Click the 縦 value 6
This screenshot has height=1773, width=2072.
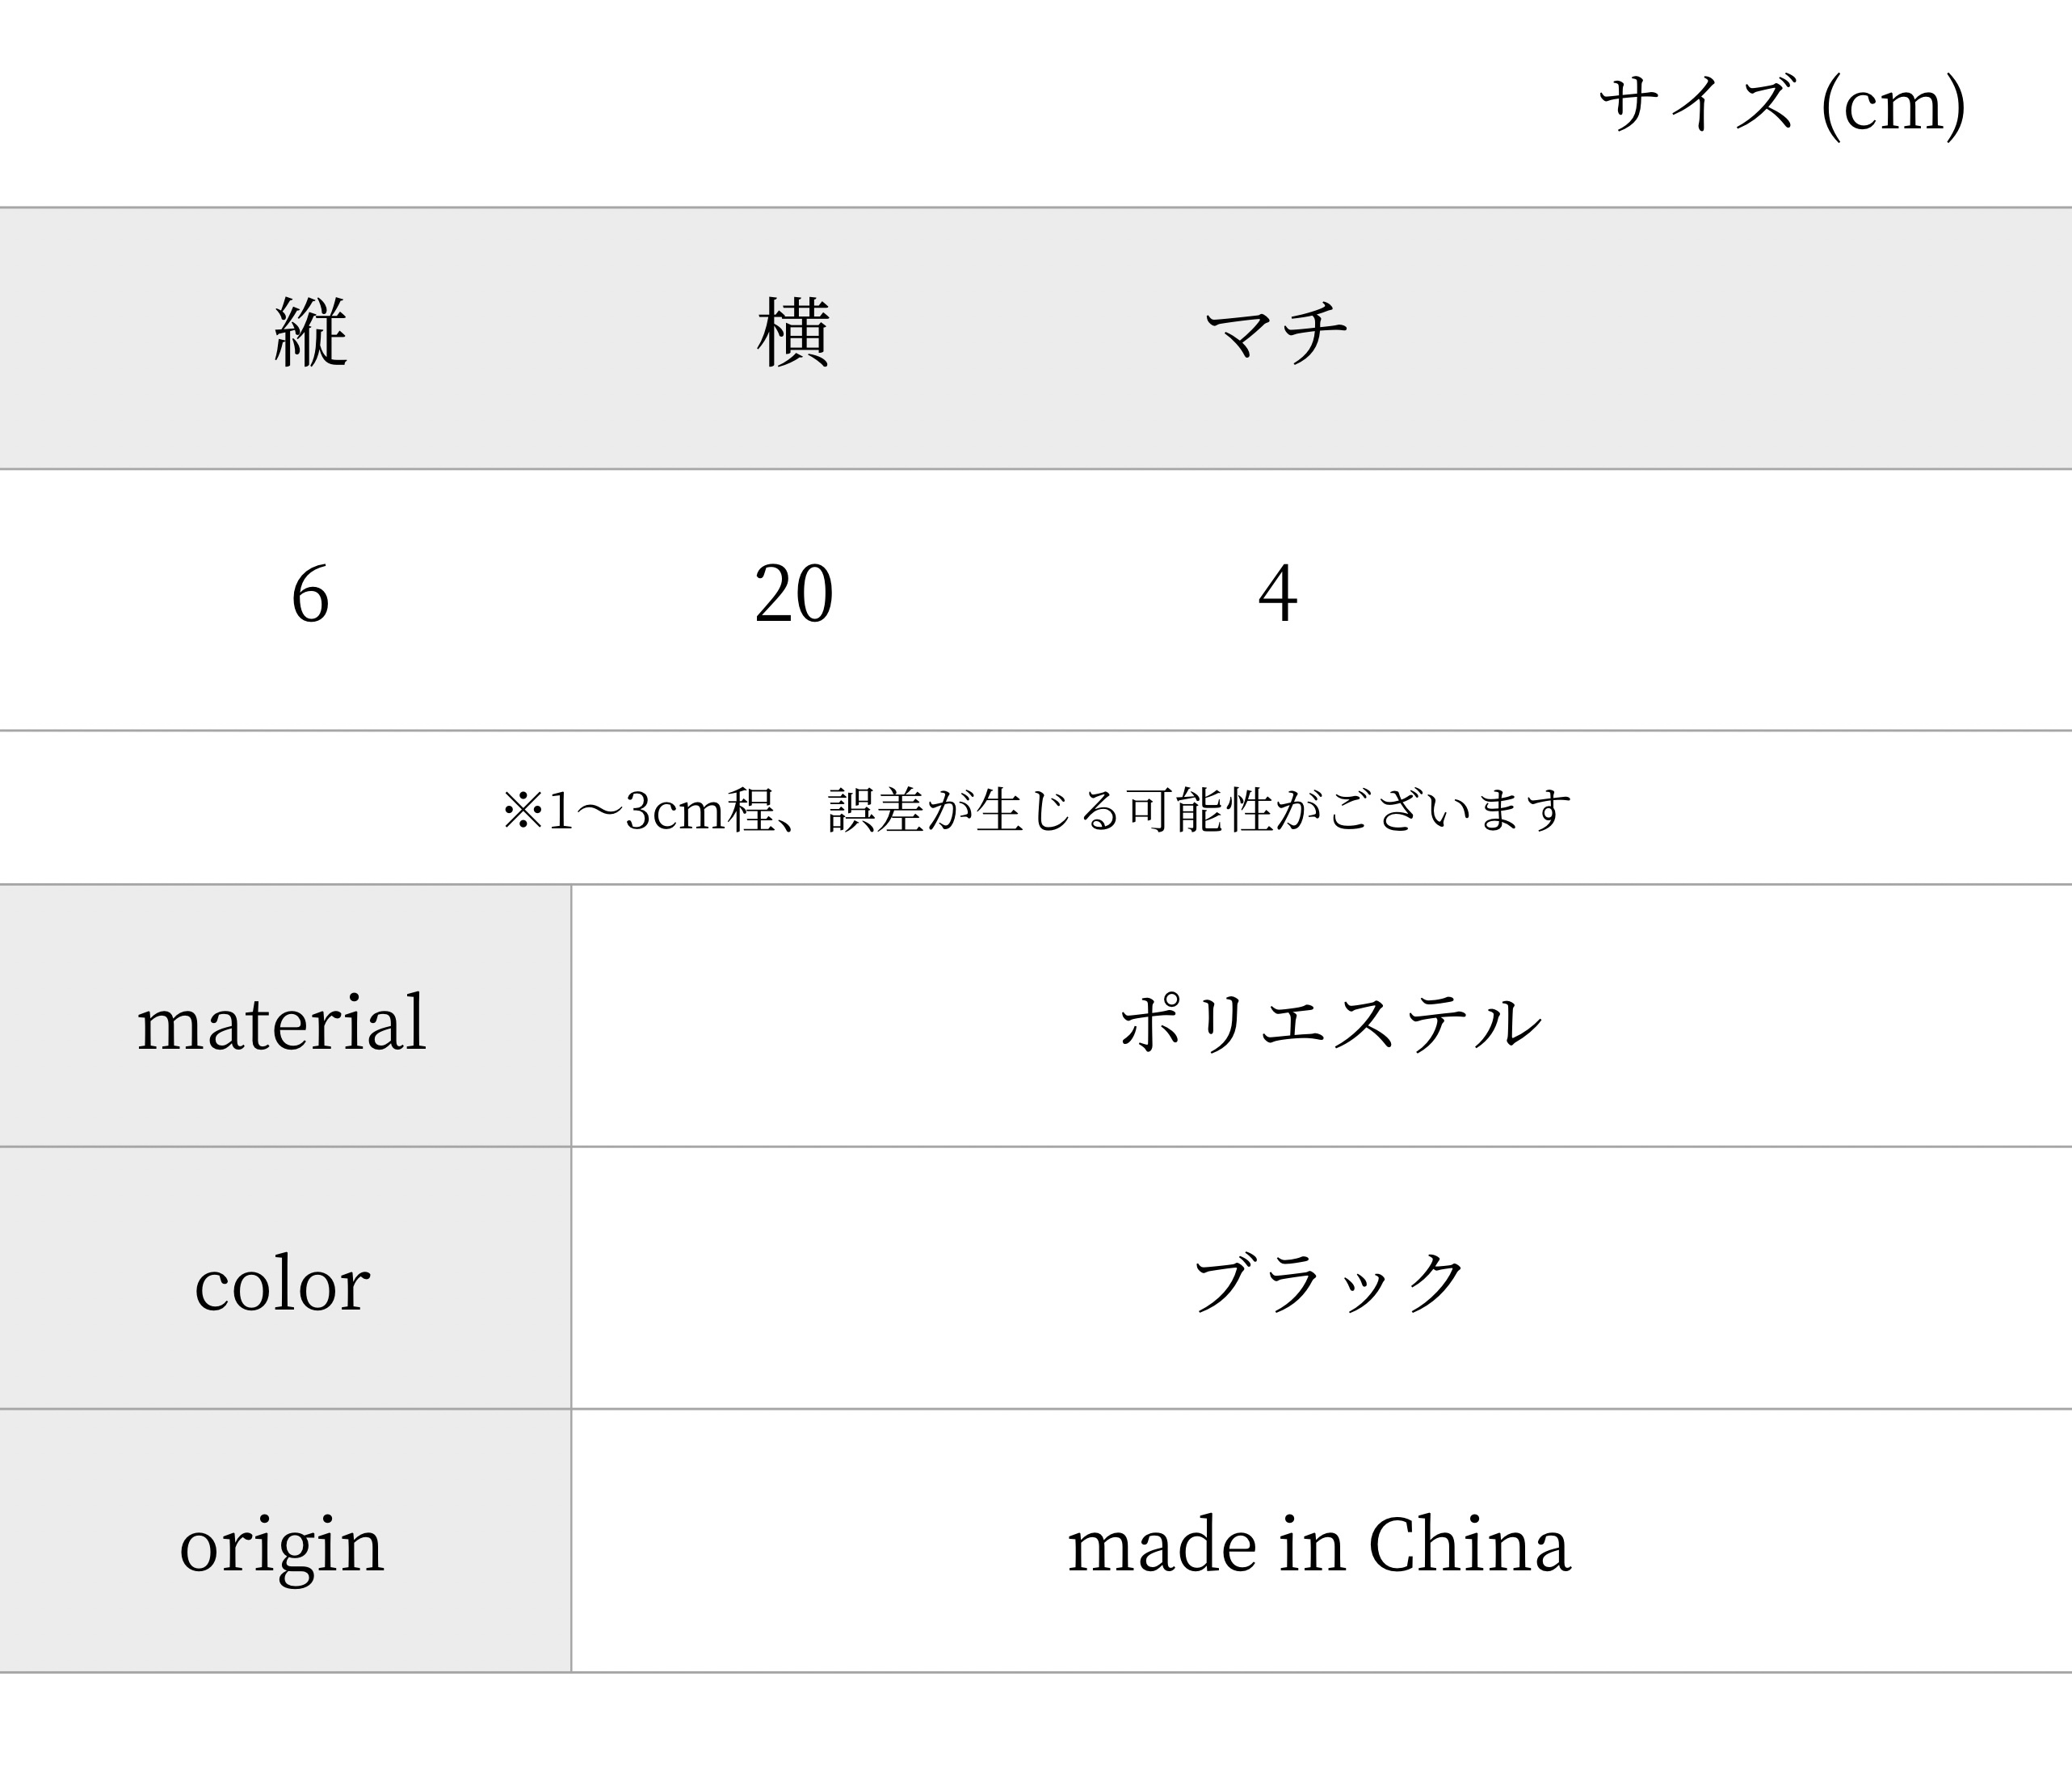click(x=310, y=595)
